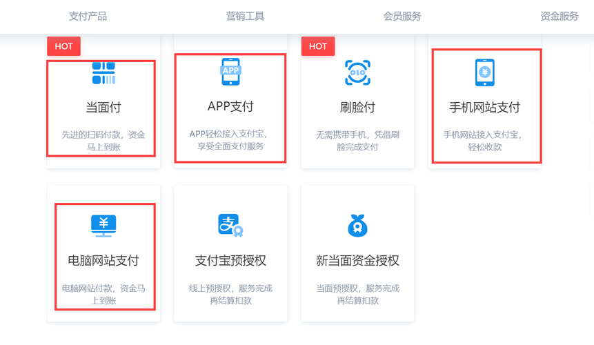Switch to the 营销工具 tab
Image resolution: width=594 pixels, height=345 pixels.
245,17
